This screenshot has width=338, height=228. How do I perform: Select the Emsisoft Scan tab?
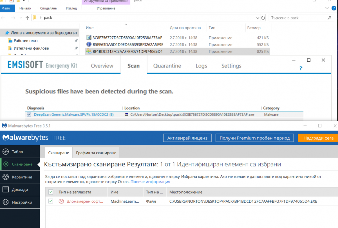pyautogui.click(x=134, y=66)
